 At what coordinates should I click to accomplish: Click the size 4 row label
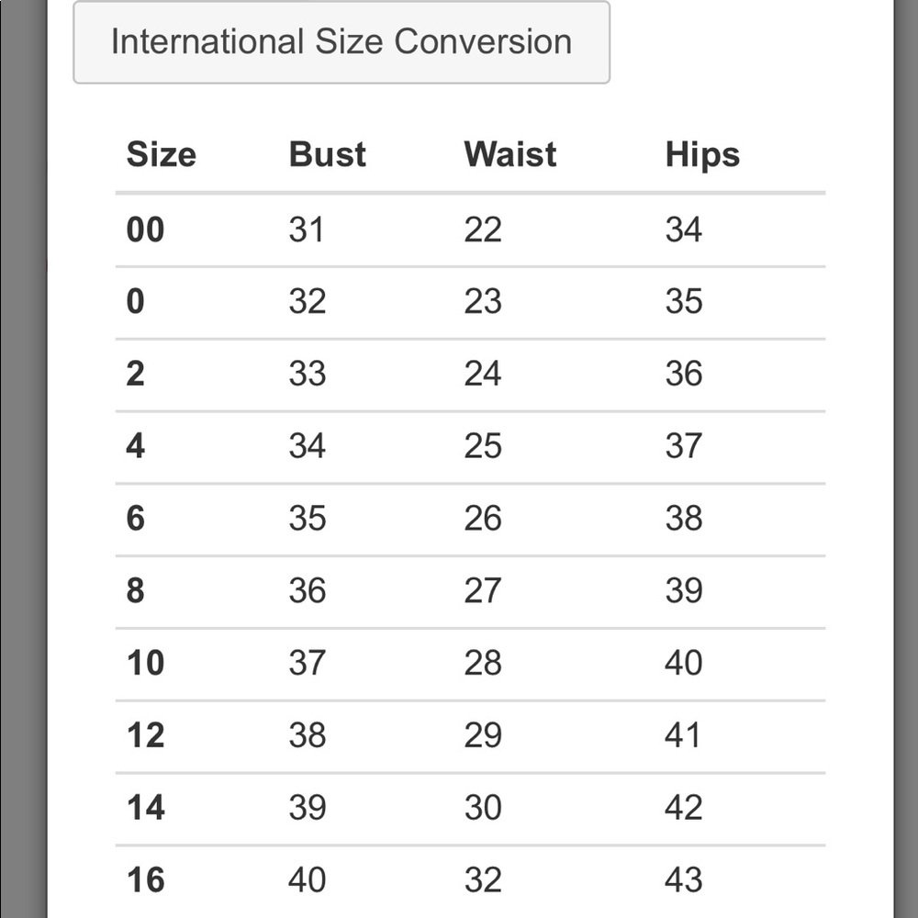(x=135, y=446)
